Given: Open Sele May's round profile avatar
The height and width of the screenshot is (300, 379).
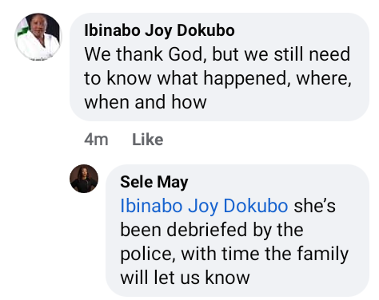Looking at the screenshot, I should (x=84, y=179).
